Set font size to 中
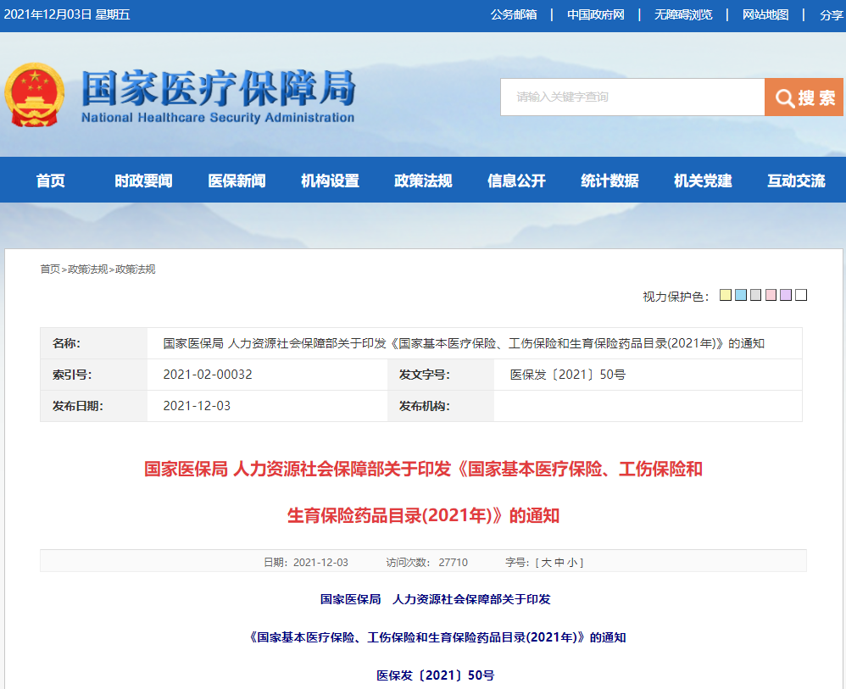 pyautogui.click(x=559, y=563)
